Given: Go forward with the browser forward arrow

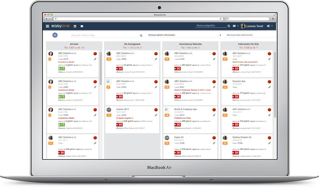Looking at the screenshot, I should (50, 19).
